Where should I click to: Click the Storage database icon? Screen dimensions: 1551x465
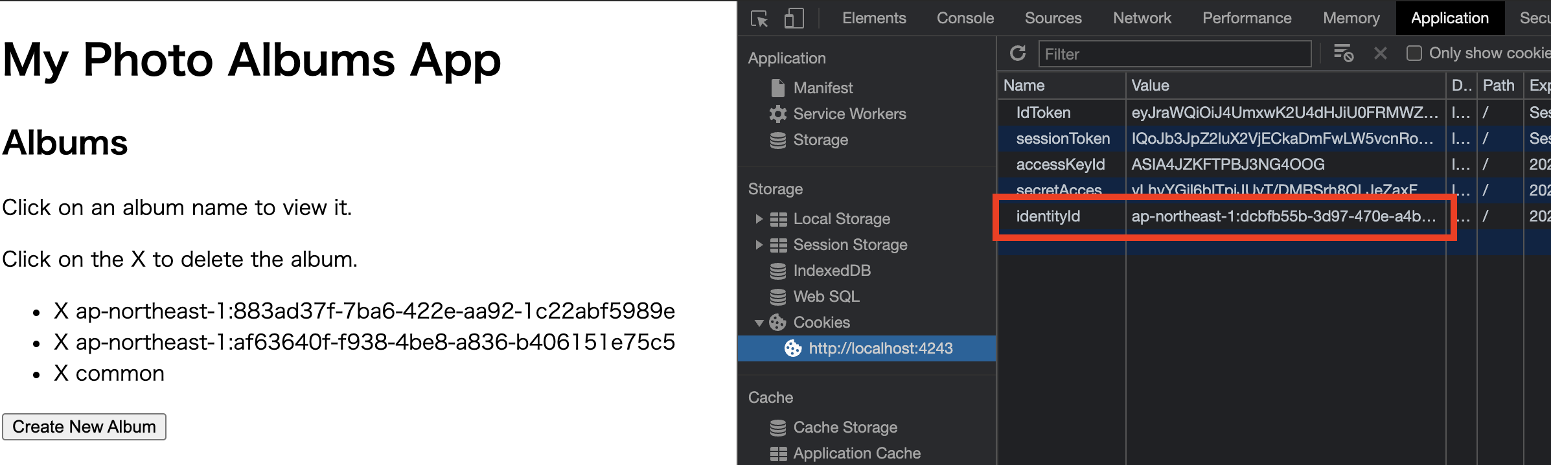[777, 140]
